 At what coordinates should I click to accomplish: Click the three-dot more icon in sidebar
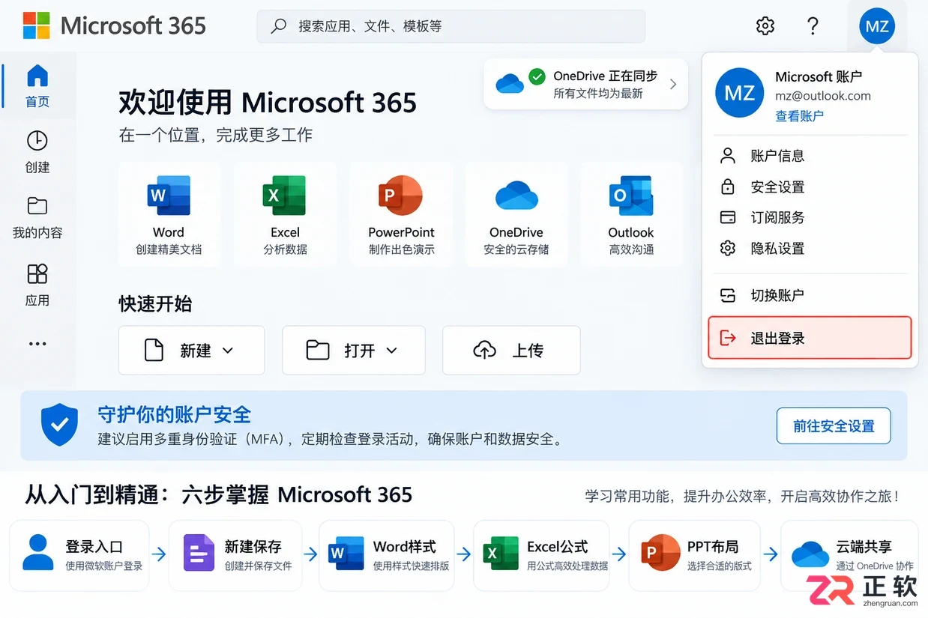(x=37, y=344)
